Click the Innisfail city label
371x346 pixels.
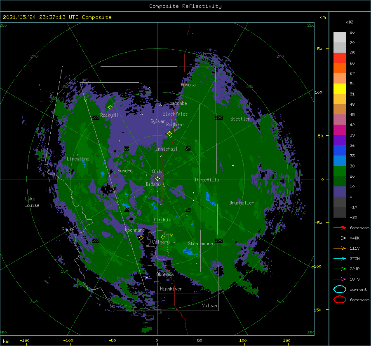pyautogui.click(x=167, y=149)
